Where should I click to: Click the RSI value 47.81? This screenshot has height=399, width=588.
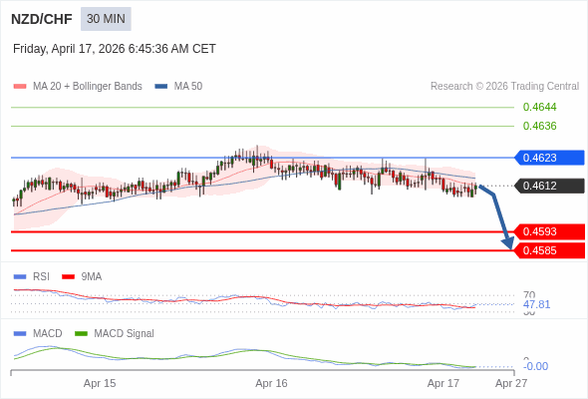coord(536,304)
